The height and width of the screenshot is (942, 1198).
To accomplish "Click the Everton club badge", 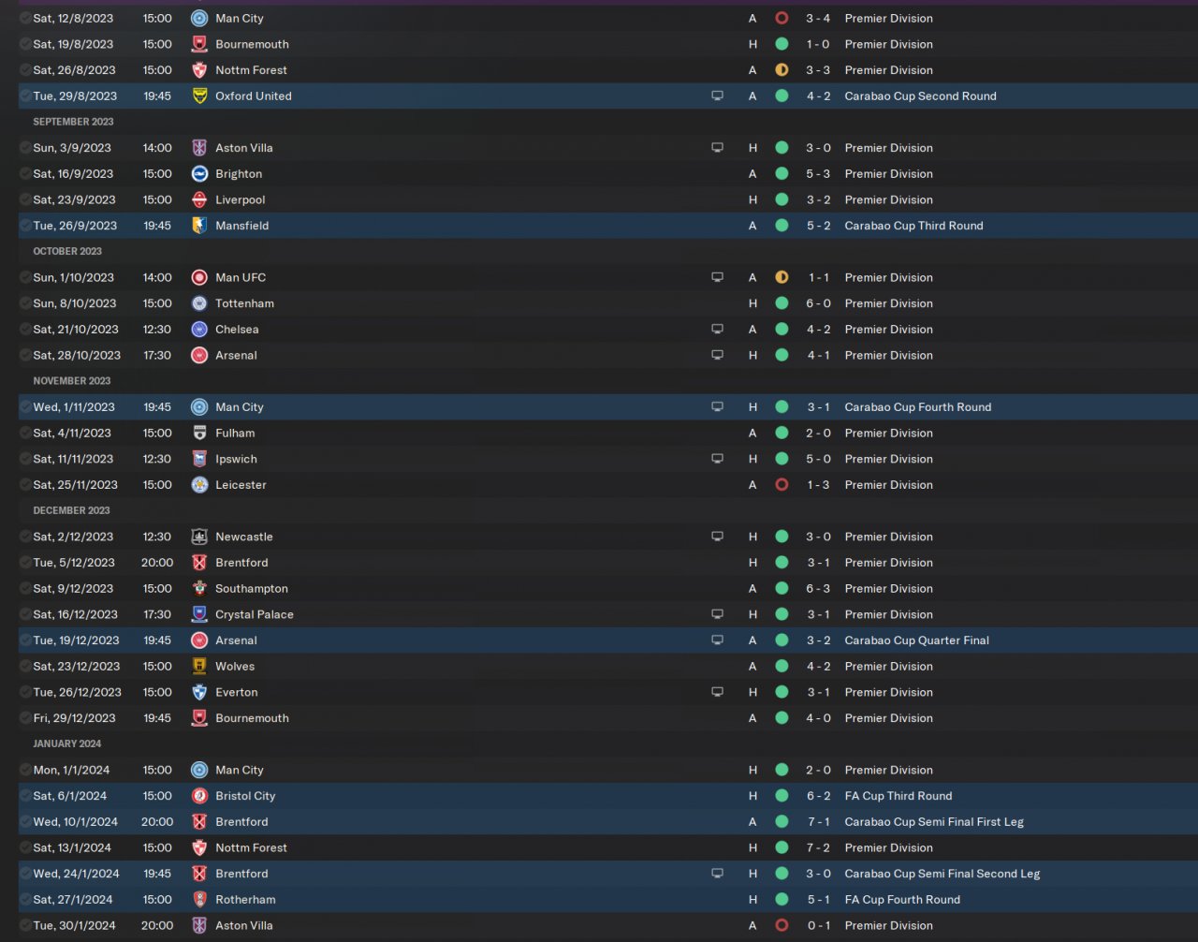I will [x=199, y=692].
